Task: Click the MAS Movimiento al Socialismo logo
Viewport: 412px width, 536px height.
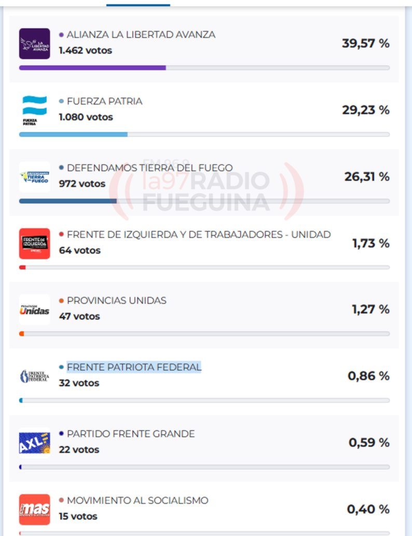Action: (x=35, y=509)
